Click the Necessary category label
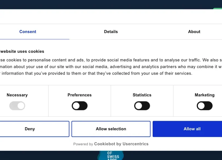Viewport: 222px width, 160px height. pos(17,95)
